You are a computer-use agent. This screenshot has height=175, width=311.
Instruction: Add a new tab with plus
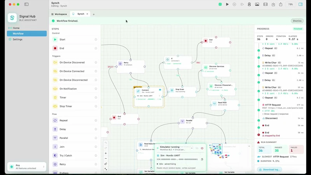click(94, 14)
